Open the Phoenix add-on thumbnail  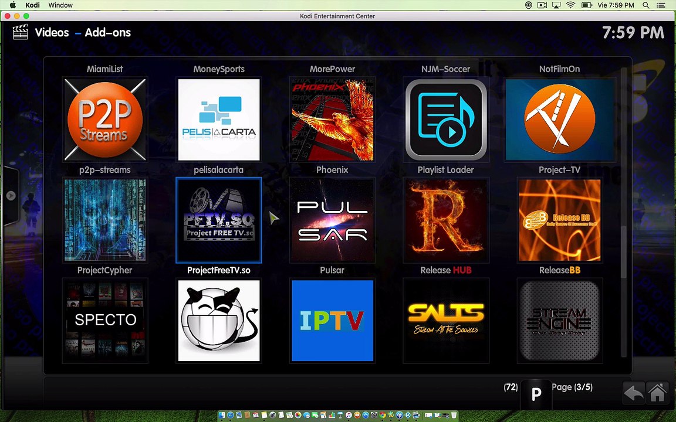(x=332, y=120)
